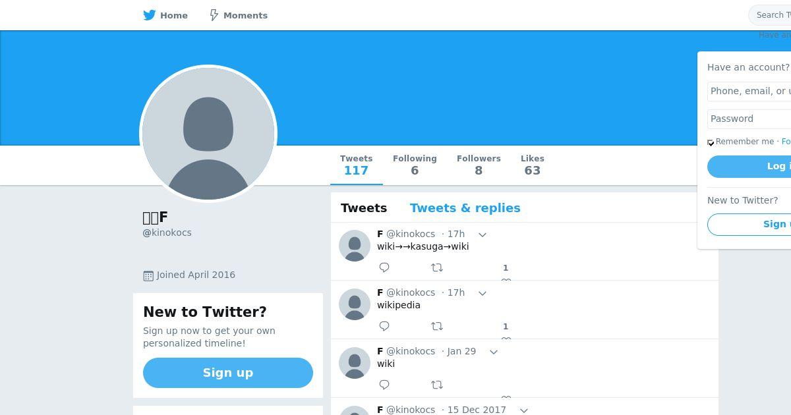Open the dropdown on the 'wikipedia' tweet

click(483, 293)
